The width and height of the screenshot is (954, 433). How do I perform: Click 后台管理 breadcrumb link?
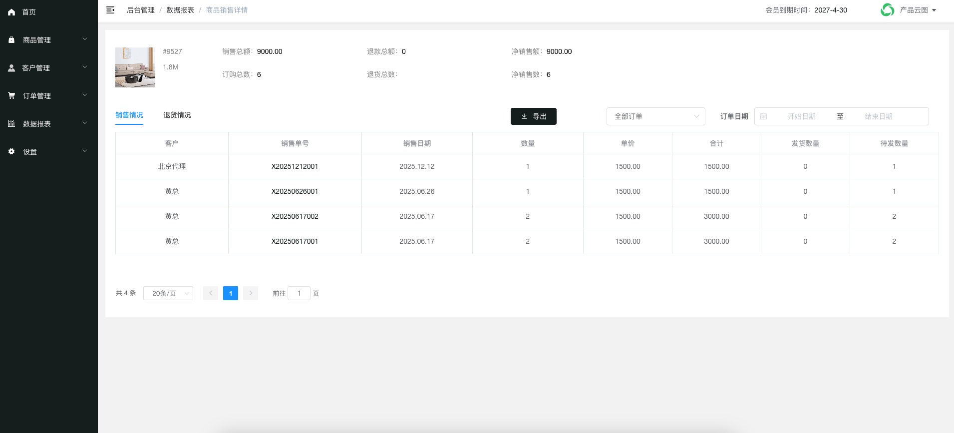pyautogui.click(x=141, y=10)
